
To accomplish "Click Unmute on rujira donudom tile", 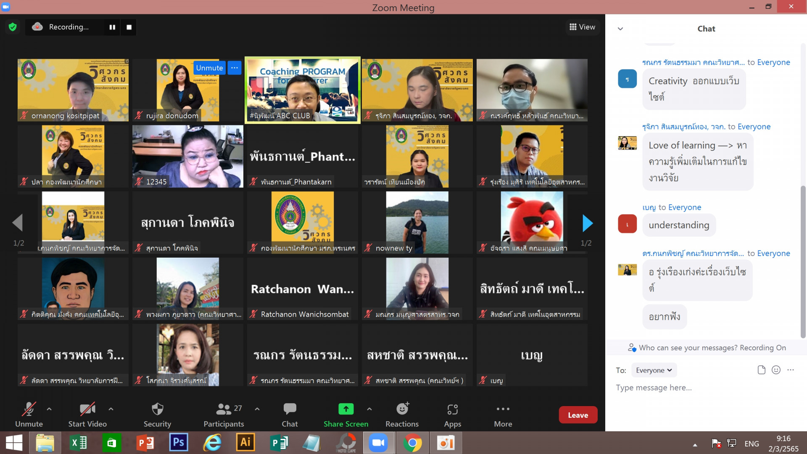I will pyautogui.click(x=209, y=68).
